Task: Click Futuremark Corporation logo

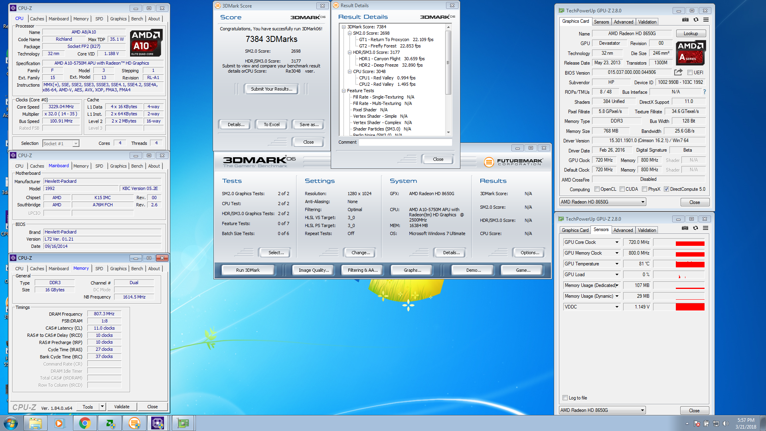Action: (513, 162)
